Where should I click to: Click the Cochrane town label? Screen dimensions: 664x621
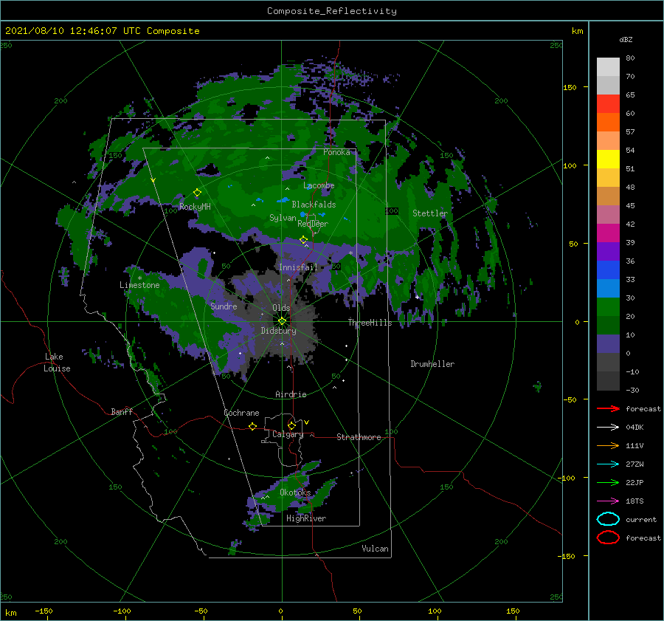pyautogui.click(x=241, y=413)
